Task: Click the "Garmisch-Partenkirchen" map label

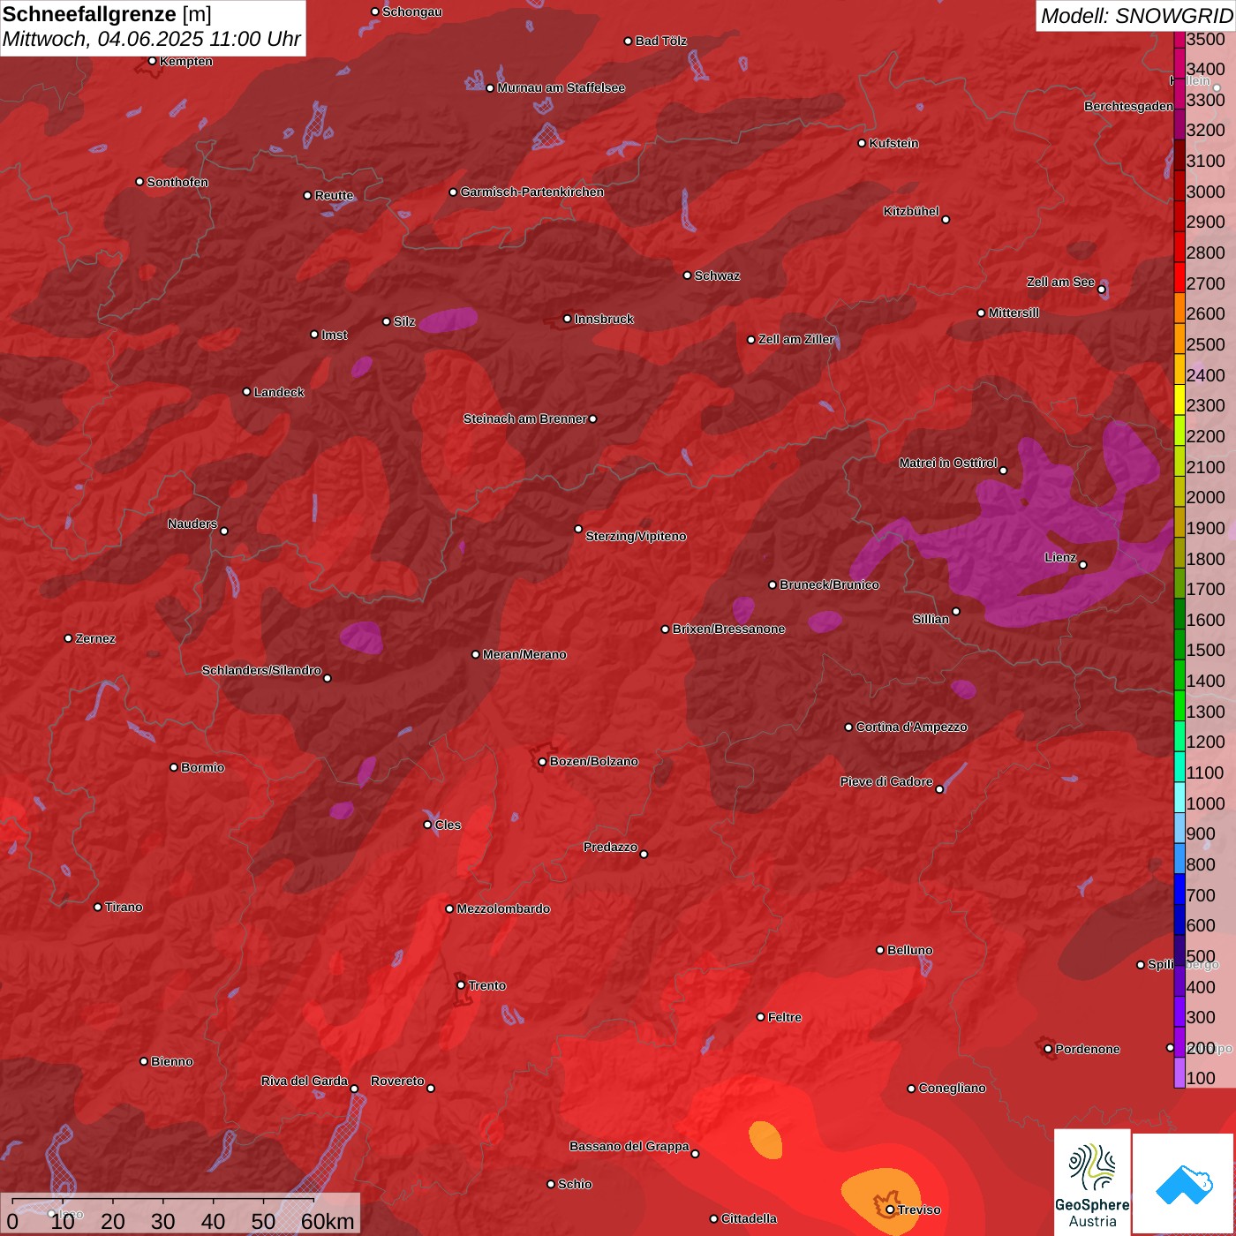Action: [x=532, y=192]
